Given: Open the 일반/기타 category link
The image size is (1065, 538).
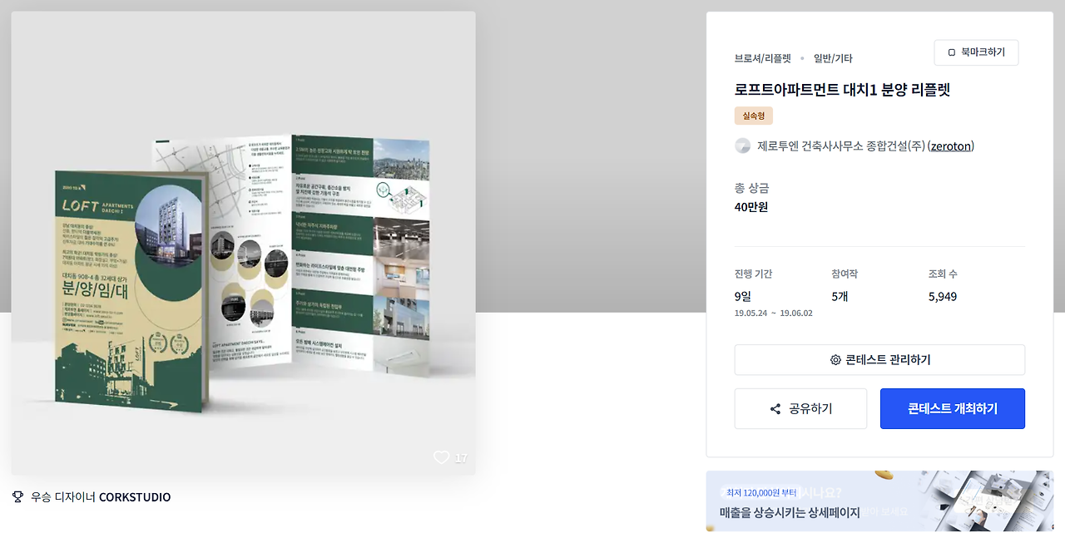Looking at the screenshot, I should click(833, 58).
